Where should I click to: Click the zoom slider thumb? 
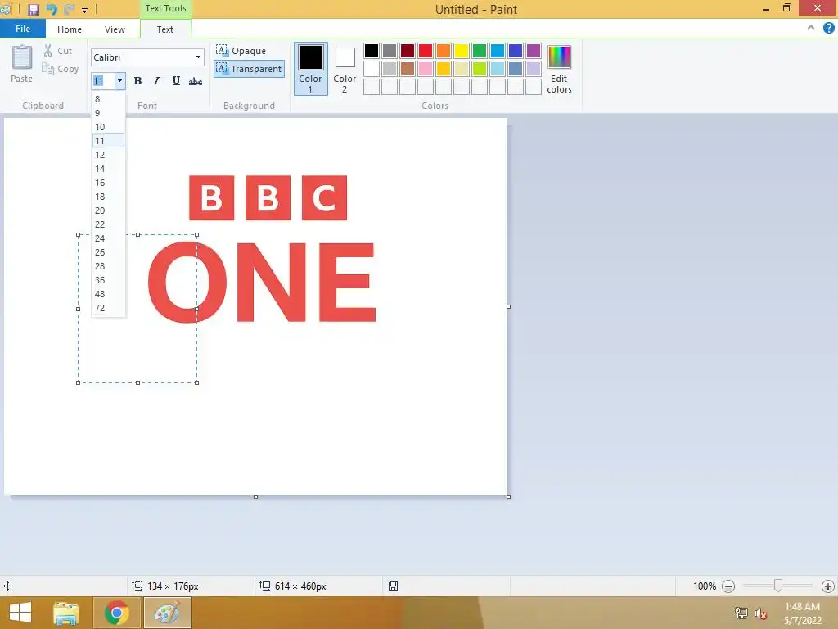[x=778, y=586]
